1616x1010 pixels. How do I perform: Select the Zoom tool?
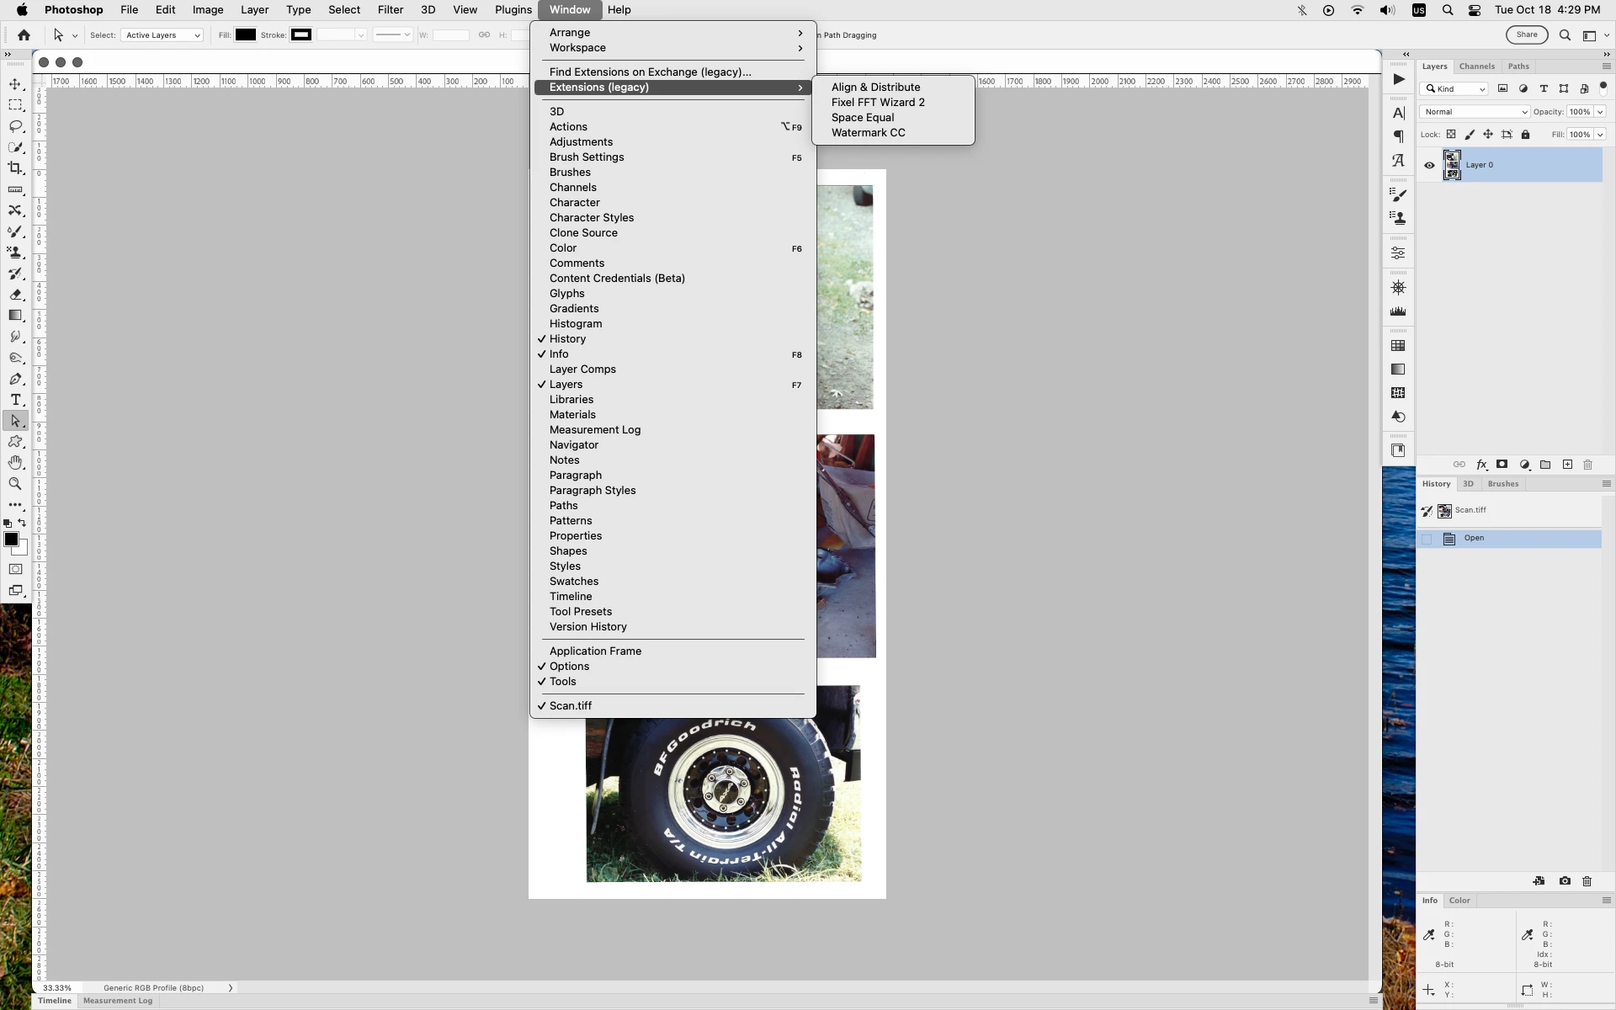(15, 484)
